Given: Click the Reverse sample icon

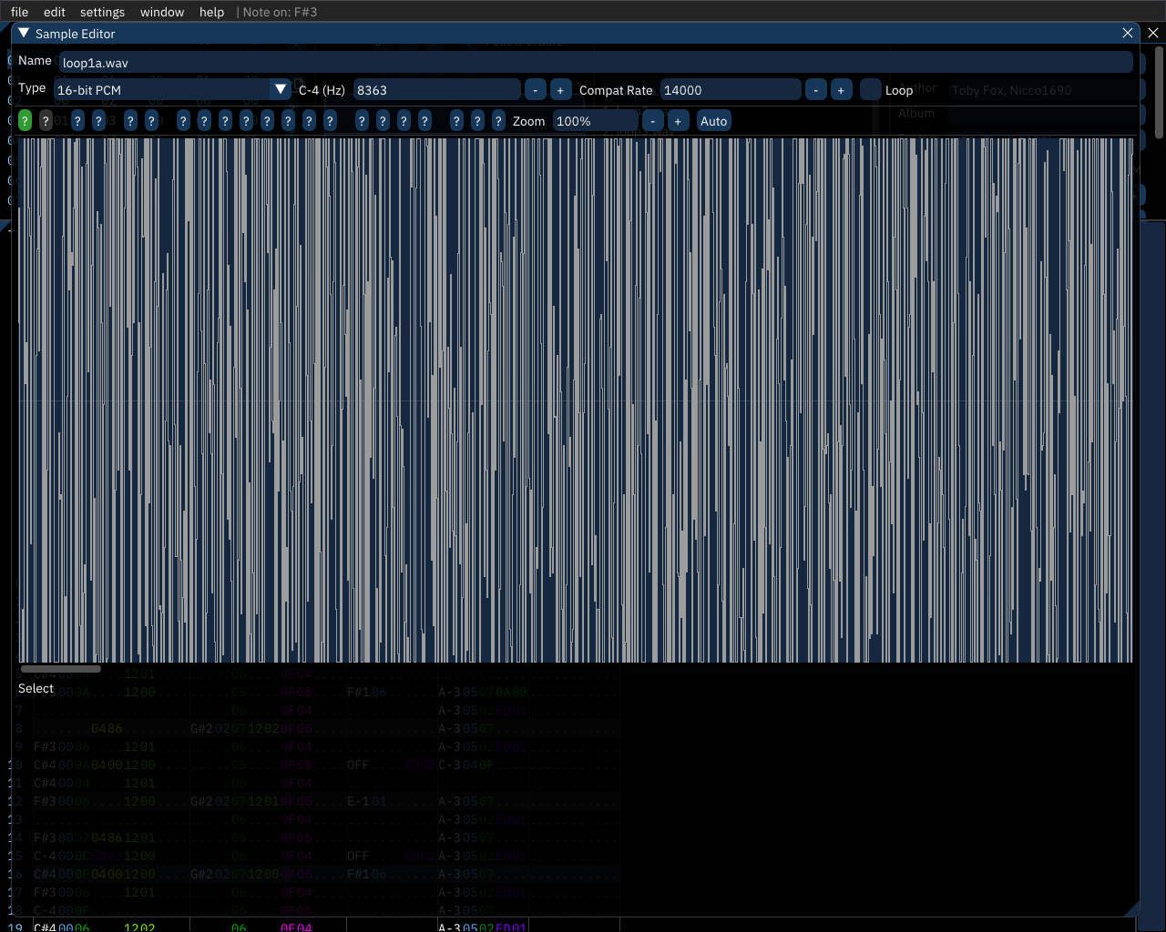Looking at the screenshot, I should (362, 121).
